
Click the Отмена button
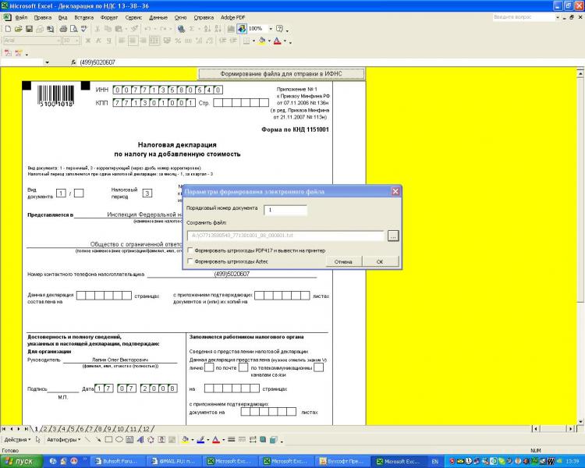coord(343,261)
